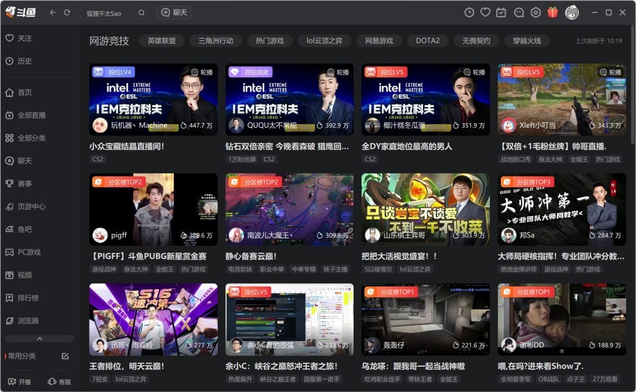Click the gift box icon

[x=553, y=12]
